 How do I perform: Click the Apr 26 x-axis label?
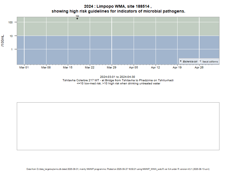coord(199,68)
